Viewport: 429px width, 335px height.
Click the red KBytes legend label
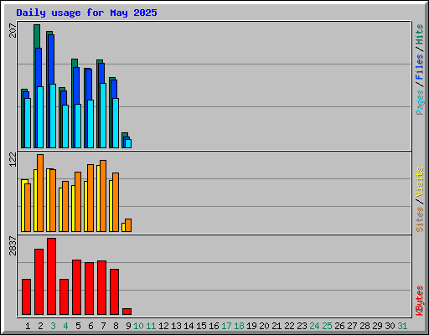click(x=420, y=301)
